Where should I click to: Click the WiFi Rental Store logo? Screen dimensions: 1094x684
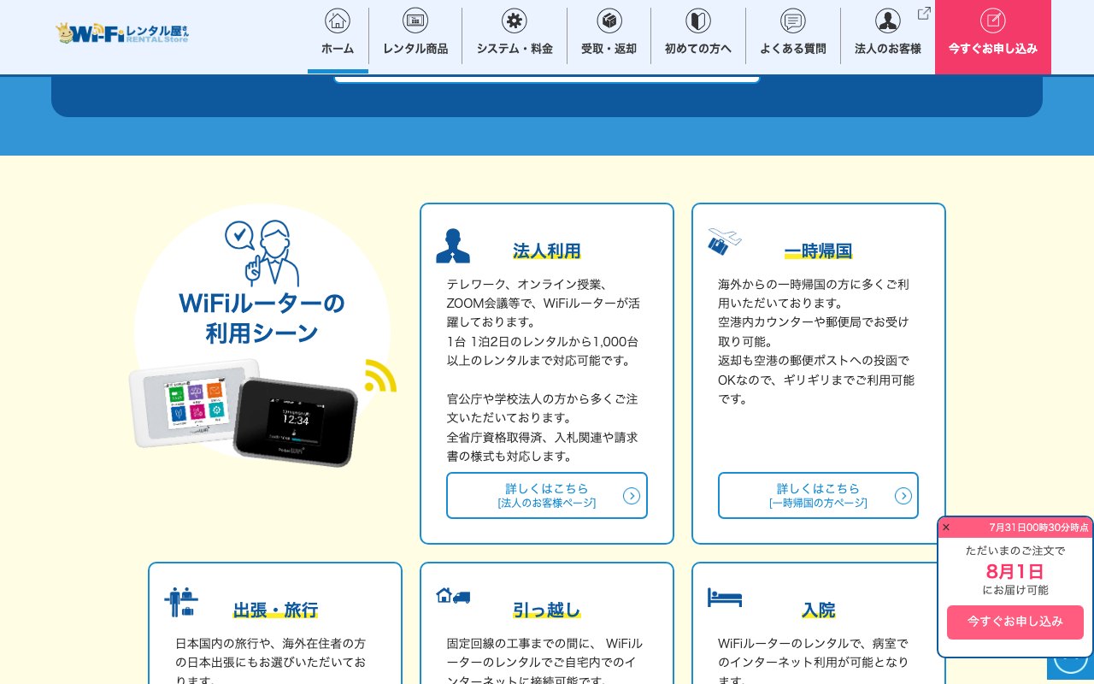[x=122, y=33]
